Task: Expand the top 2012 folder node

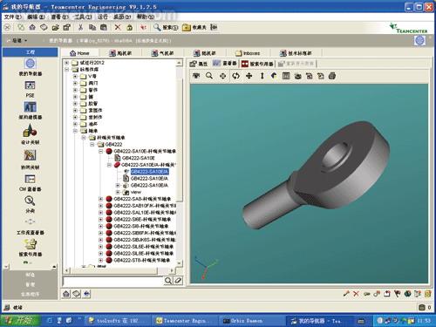Action: (67, 63)
